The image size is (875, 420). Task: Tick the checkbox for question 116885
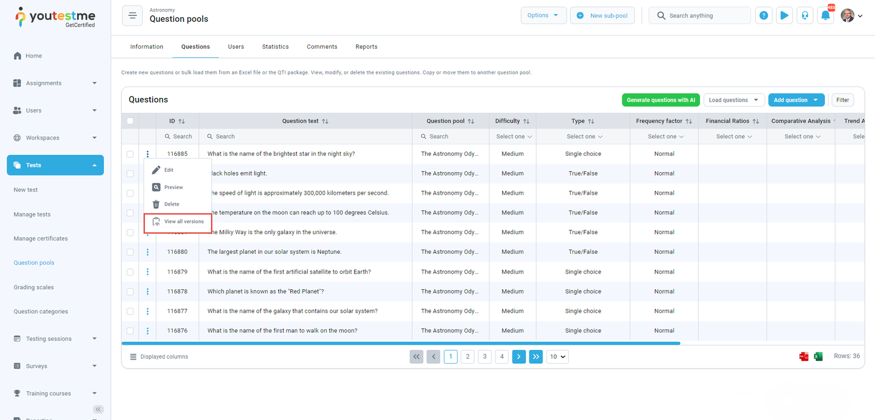click(130, 154)
